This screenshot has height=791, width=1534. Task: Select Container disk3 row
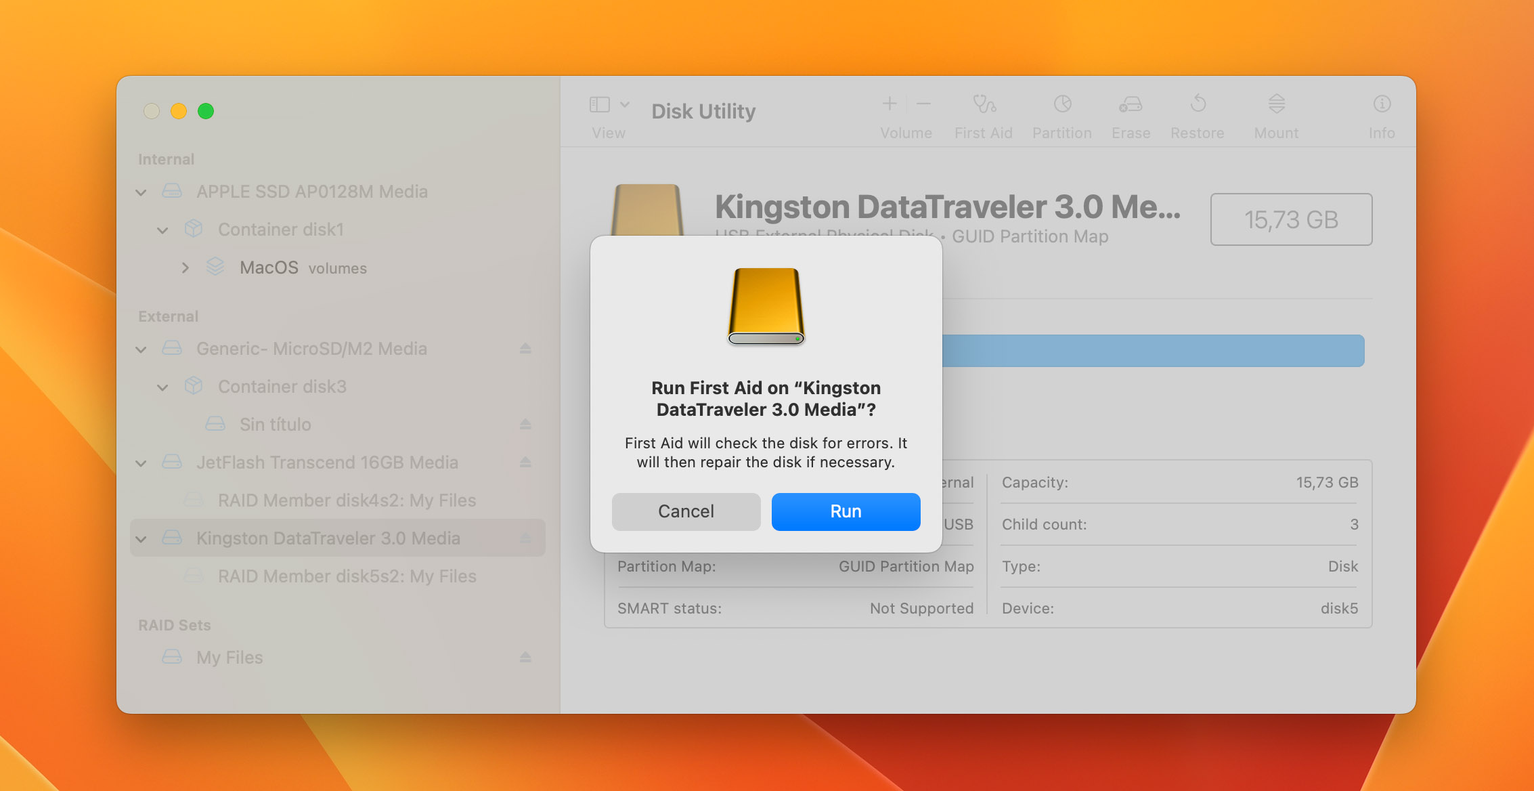click(338, 386)
